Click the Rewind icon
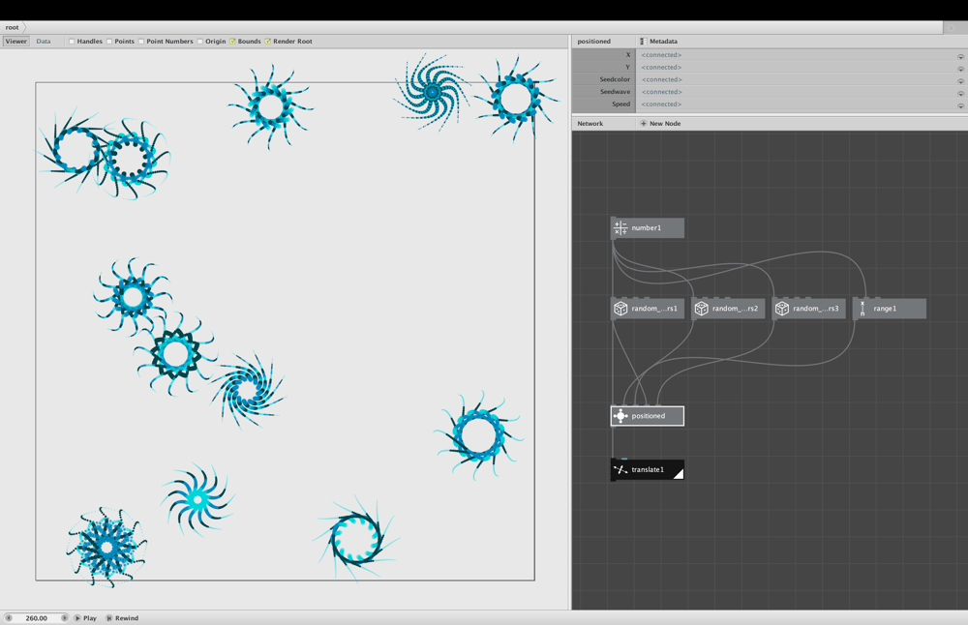 coord(109,617)
